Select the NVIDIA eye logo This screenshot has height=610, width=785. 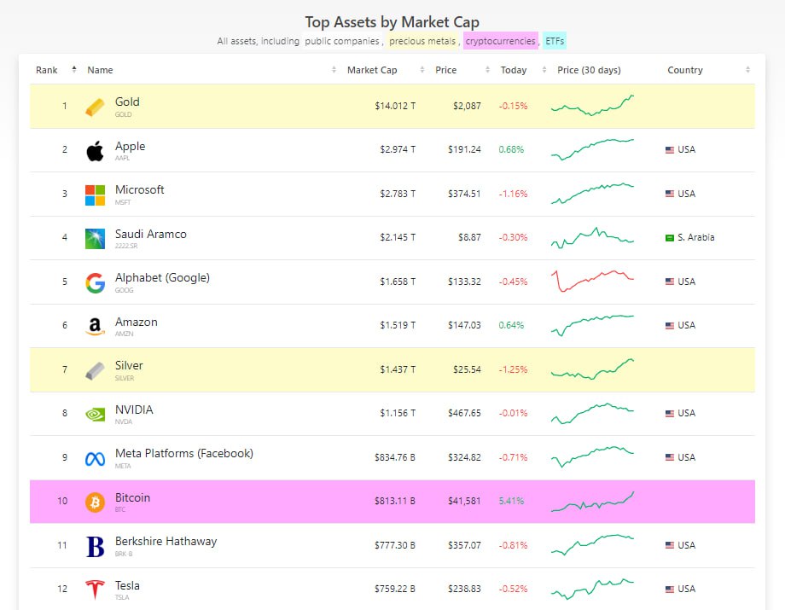[x=95, y=415]
